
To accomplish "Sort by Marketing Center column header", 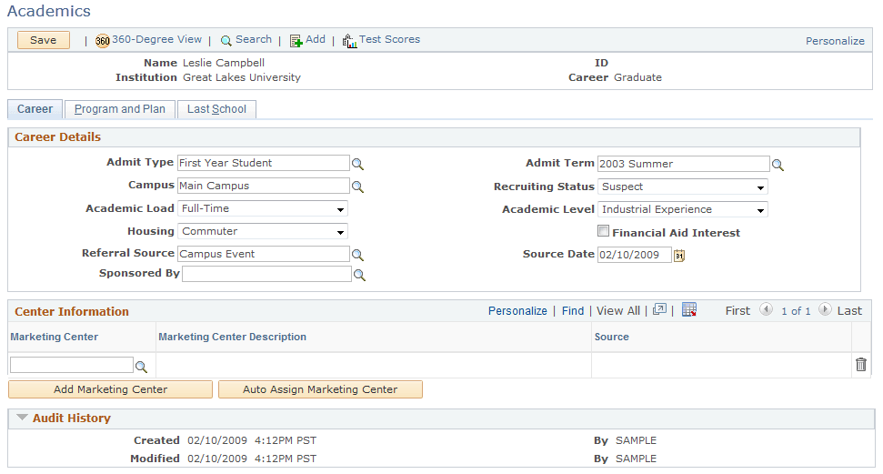I will click(54, 337).
